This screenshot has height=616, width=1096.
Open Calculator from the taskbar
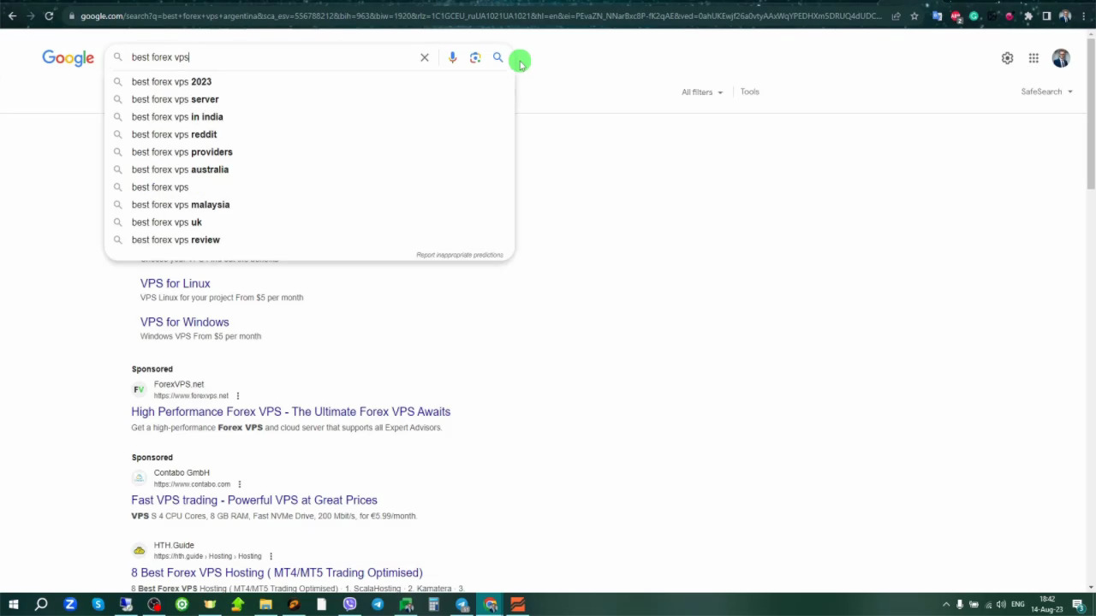click(x=434, y=605)
